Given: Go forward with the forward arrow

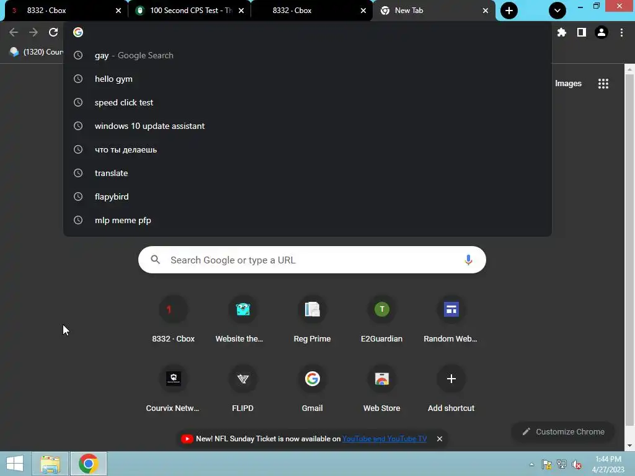Looking at the screenshot, I should pos(33,32).
